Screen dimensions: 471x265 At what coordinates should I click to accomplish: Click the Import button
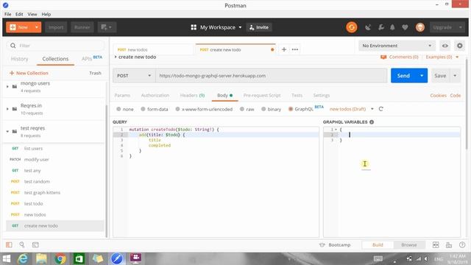point(56,27)
